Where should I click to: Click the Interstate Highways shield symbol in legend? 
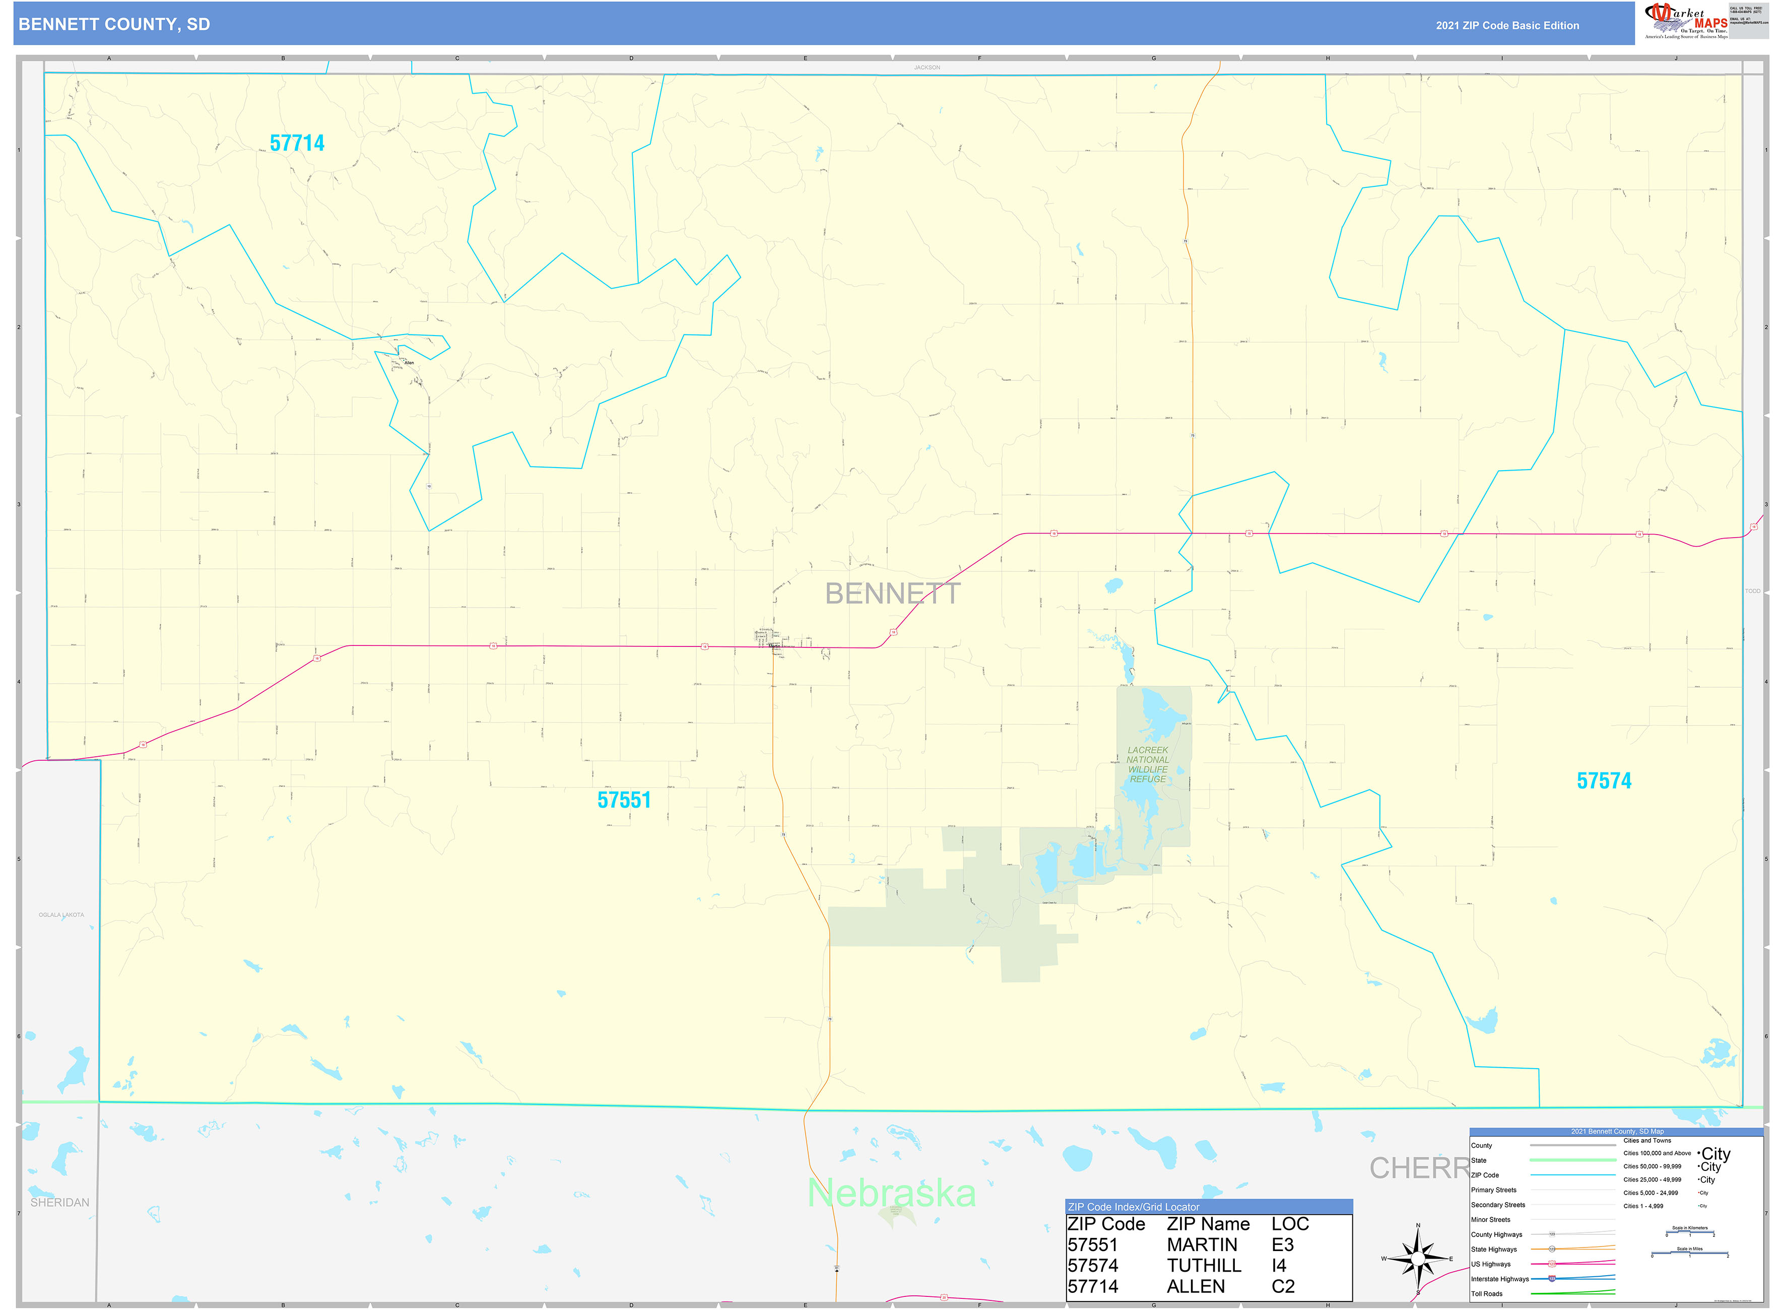point(1552,1279)
